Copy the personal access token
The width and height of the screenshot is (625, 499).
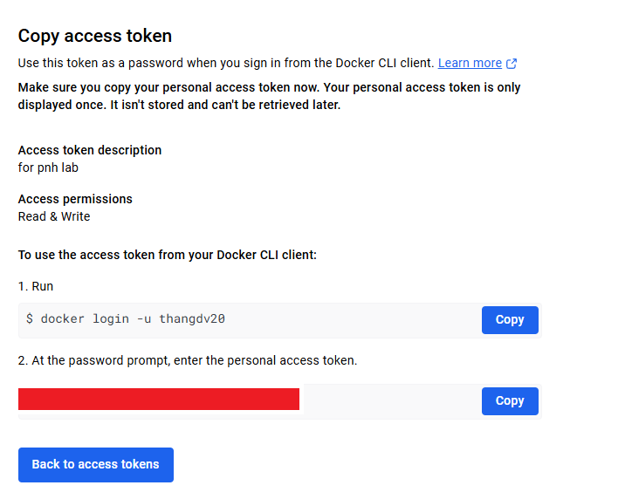coord(510,401)
